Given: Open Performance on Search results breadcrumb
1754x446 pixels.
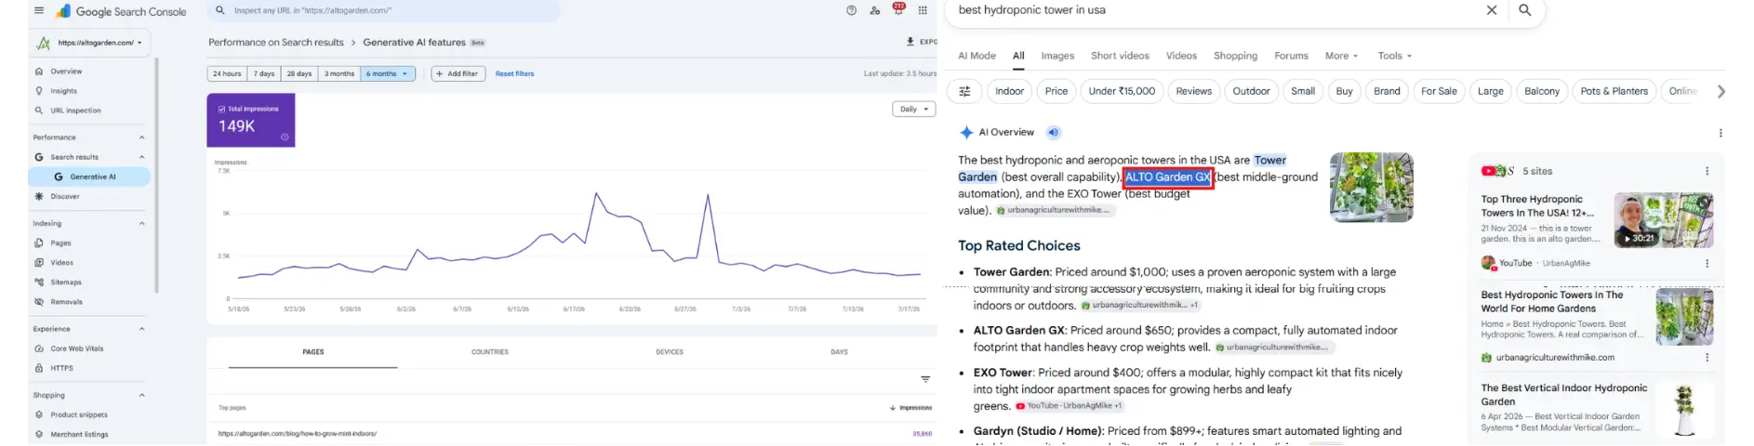Looking at the screenshot, I should click(x=276, y=43).
